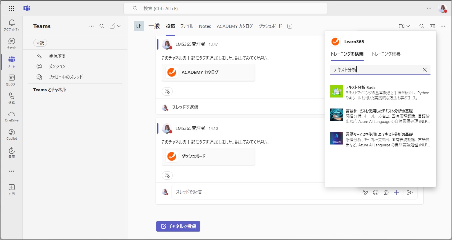Open チャット in the left rail

[x=12, y=43]
